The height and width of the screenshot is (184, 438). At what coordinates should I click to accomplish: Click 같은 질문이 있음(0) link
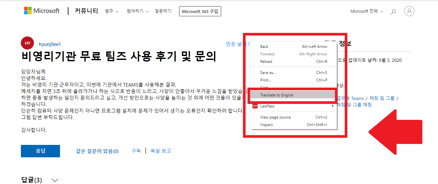point(98,151)
